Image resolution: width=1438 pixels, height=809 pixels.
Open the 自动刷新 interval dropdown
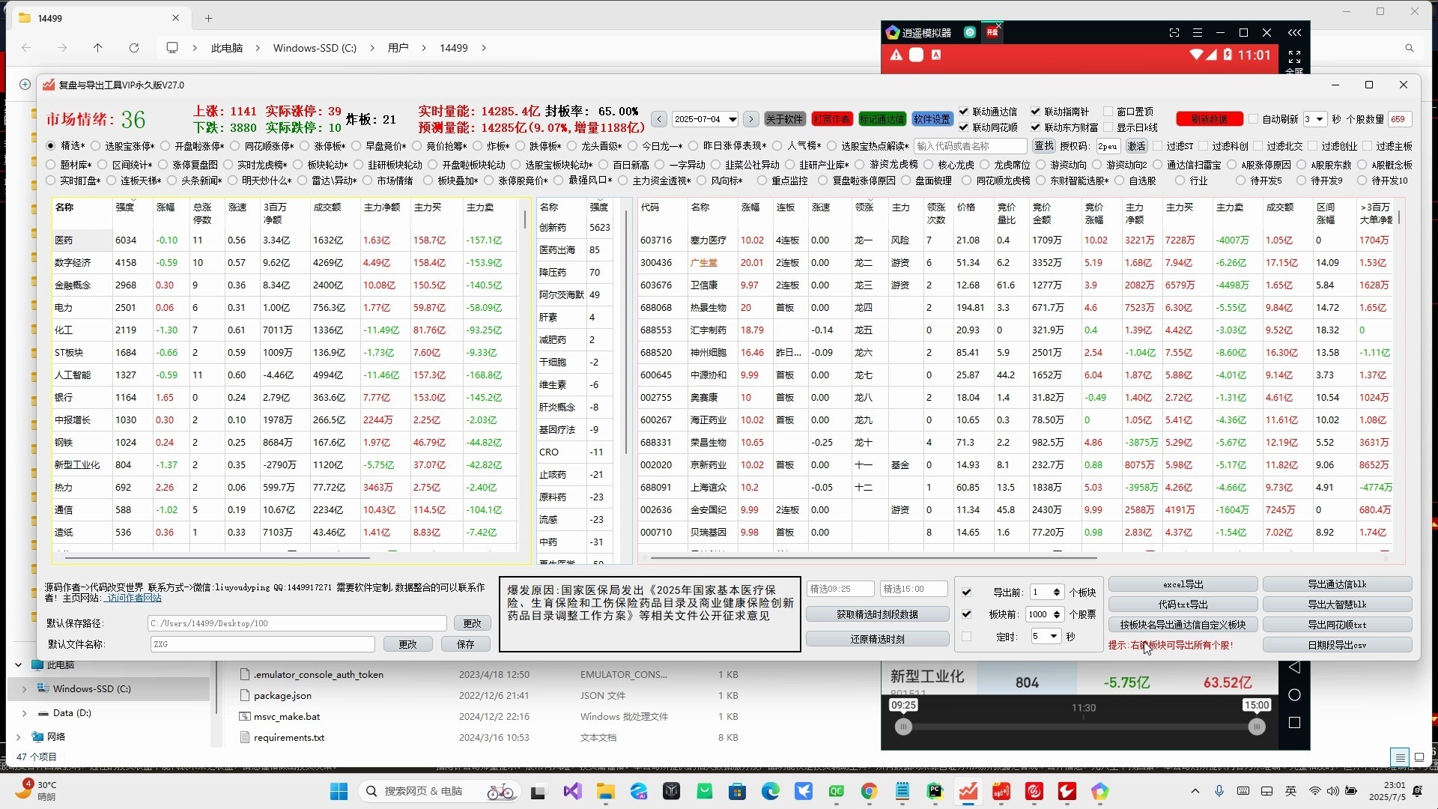click(1320, 119)
